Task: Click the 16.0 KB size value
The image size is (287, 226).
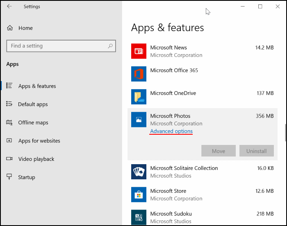Action: pyautogui.click(x=265, y=168)
